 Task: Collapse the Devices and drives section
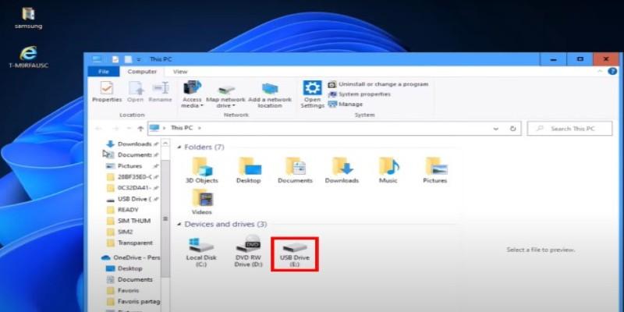point(180,225)
